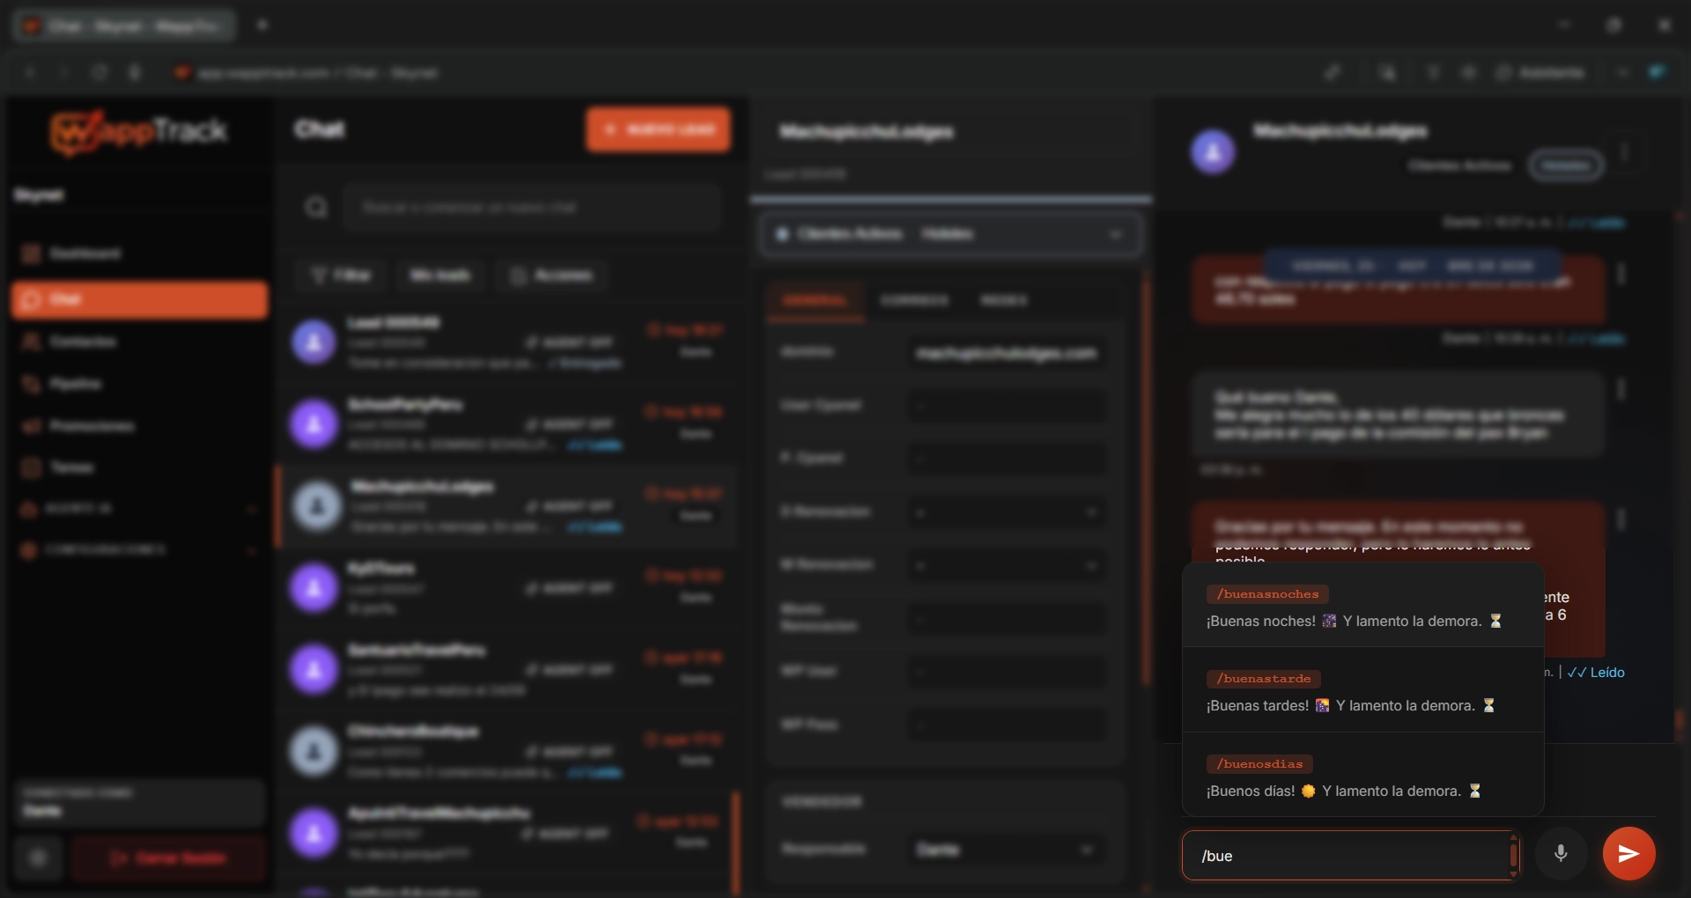This screenshot has width=1691, height=898.
Task: Open Pipeline in sidebar
Action: coord(139,384)
